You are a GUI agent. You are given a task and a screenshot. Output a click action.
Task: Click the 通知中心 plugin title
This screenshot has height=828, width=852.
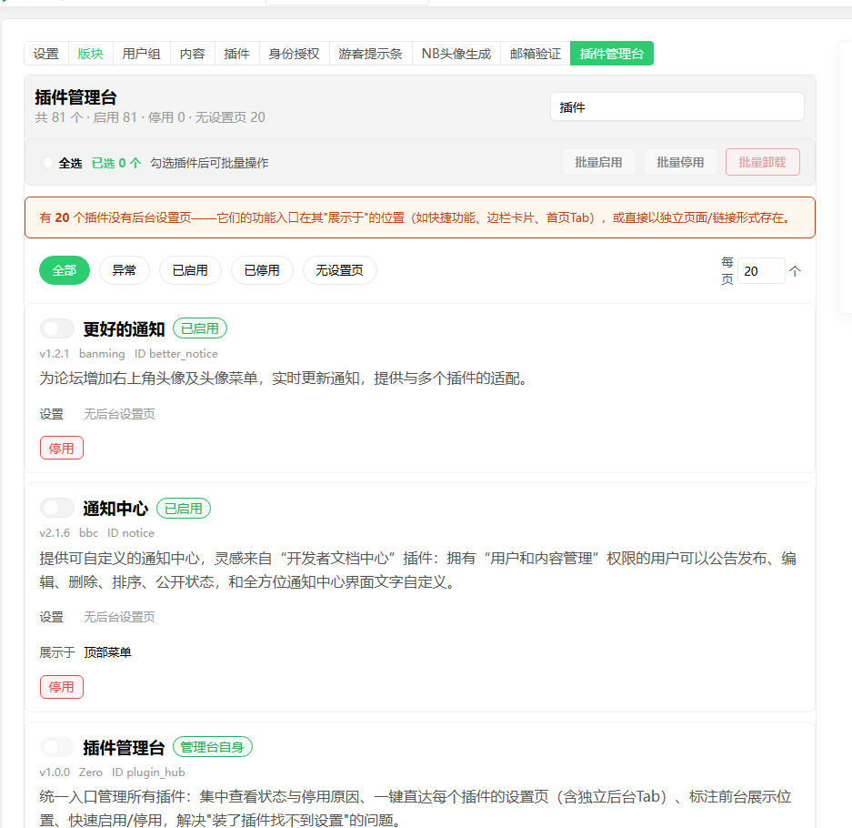115,509
